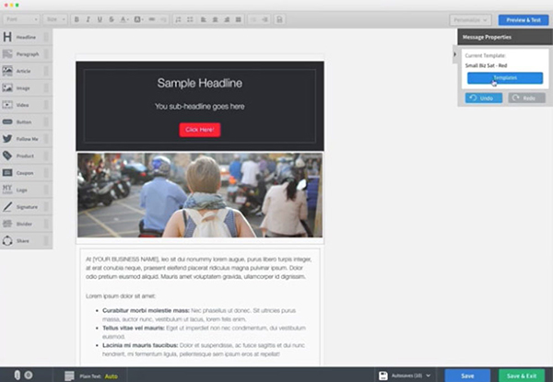Click the last toolbar icon after indent

coord(279,19)
